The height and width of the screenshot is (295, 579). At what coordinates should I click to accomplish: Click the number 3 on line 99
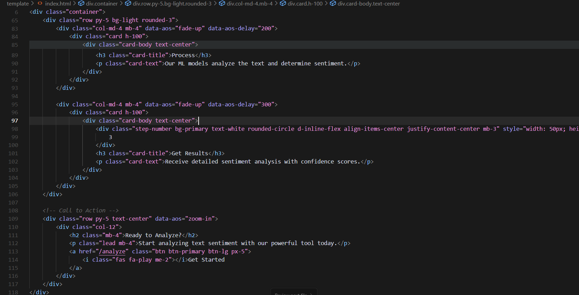110,137
